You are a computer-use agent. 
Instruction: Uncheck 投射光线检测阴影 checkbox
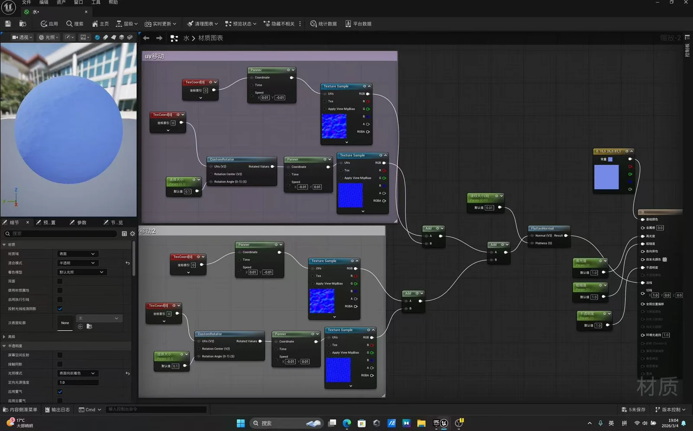point(60,309)
